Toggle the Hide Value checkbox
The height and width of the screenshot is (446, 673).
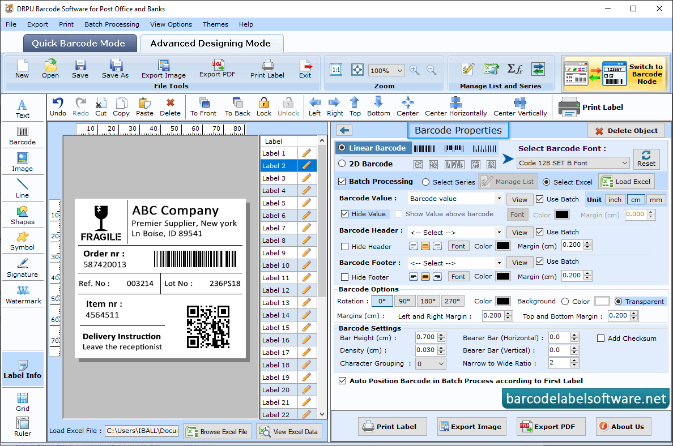pyautogui.click(x=344, y=213)
